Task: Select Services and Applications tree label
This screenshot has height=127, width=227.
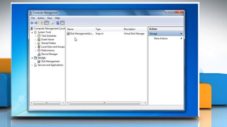Action: coord(50,65)
